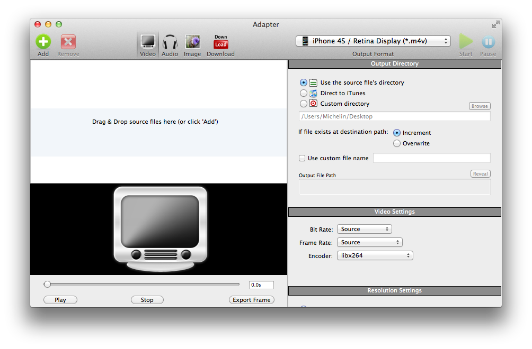Click the TV preview placeholder image

coord(160,229)
